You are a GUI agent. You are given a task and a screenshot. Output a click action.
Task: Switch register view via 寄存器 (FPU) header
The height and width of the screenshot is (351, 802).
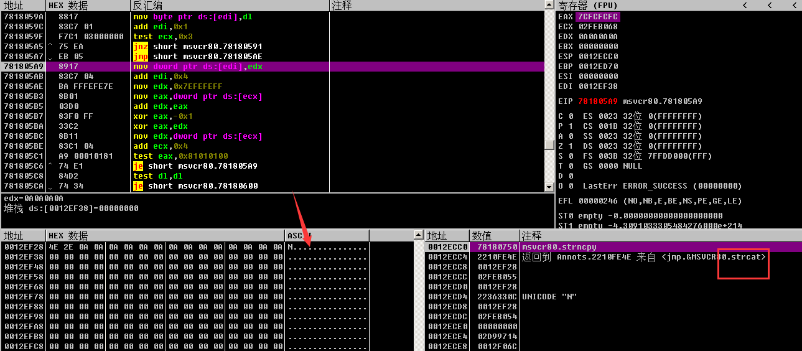pos(587,6)
